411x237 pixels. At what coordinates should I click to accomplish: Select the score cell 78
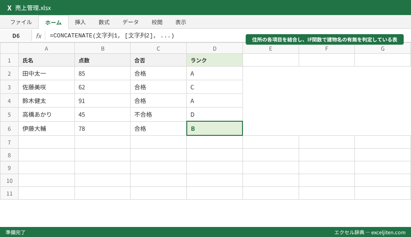(x=102, y=129)
